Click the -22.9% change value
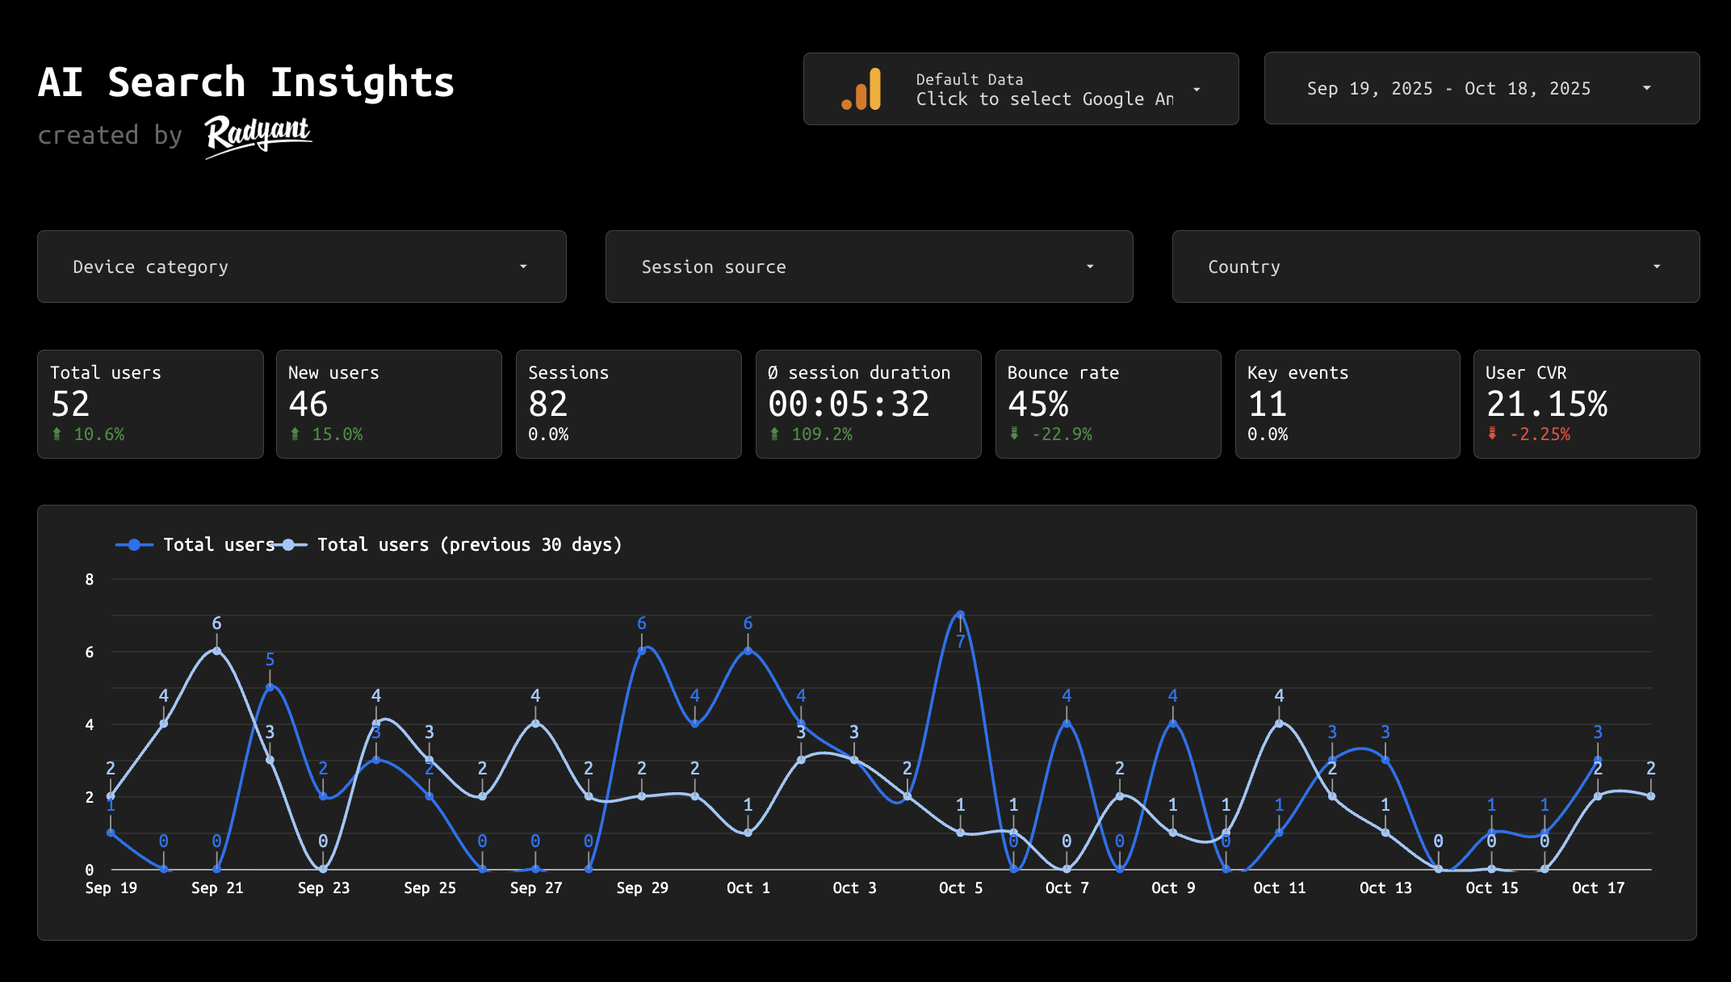 click(1062, 434)
